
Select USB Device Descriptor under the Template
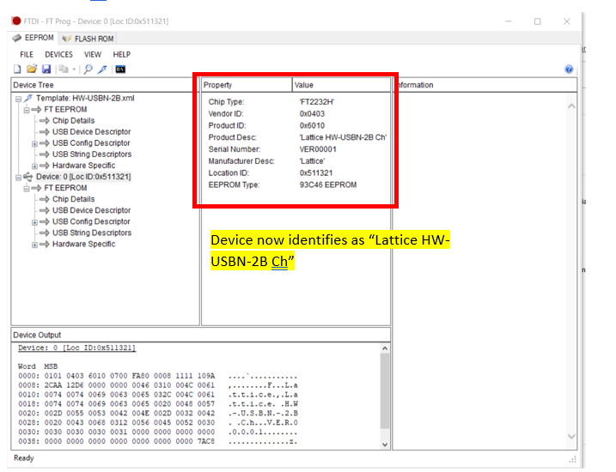click(x=92, y=132)
